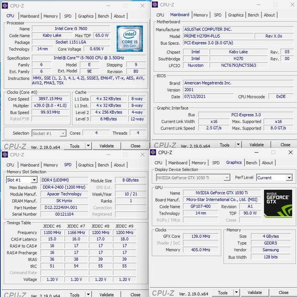Screen dimensions: 297x297
Task: Open the About tab in the CPU window
Action: point(119,16)
